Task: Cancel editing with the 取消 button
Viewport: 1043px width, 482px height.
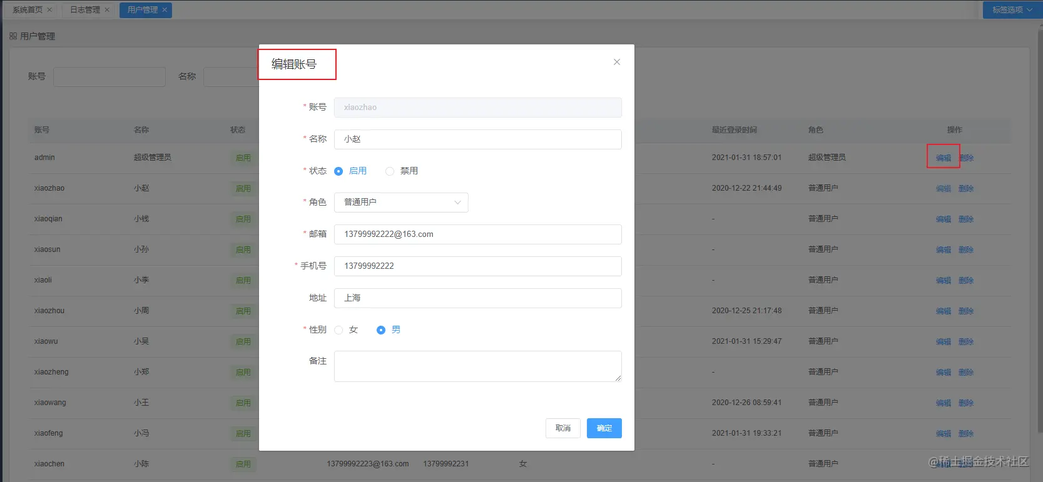Action: 563,428
